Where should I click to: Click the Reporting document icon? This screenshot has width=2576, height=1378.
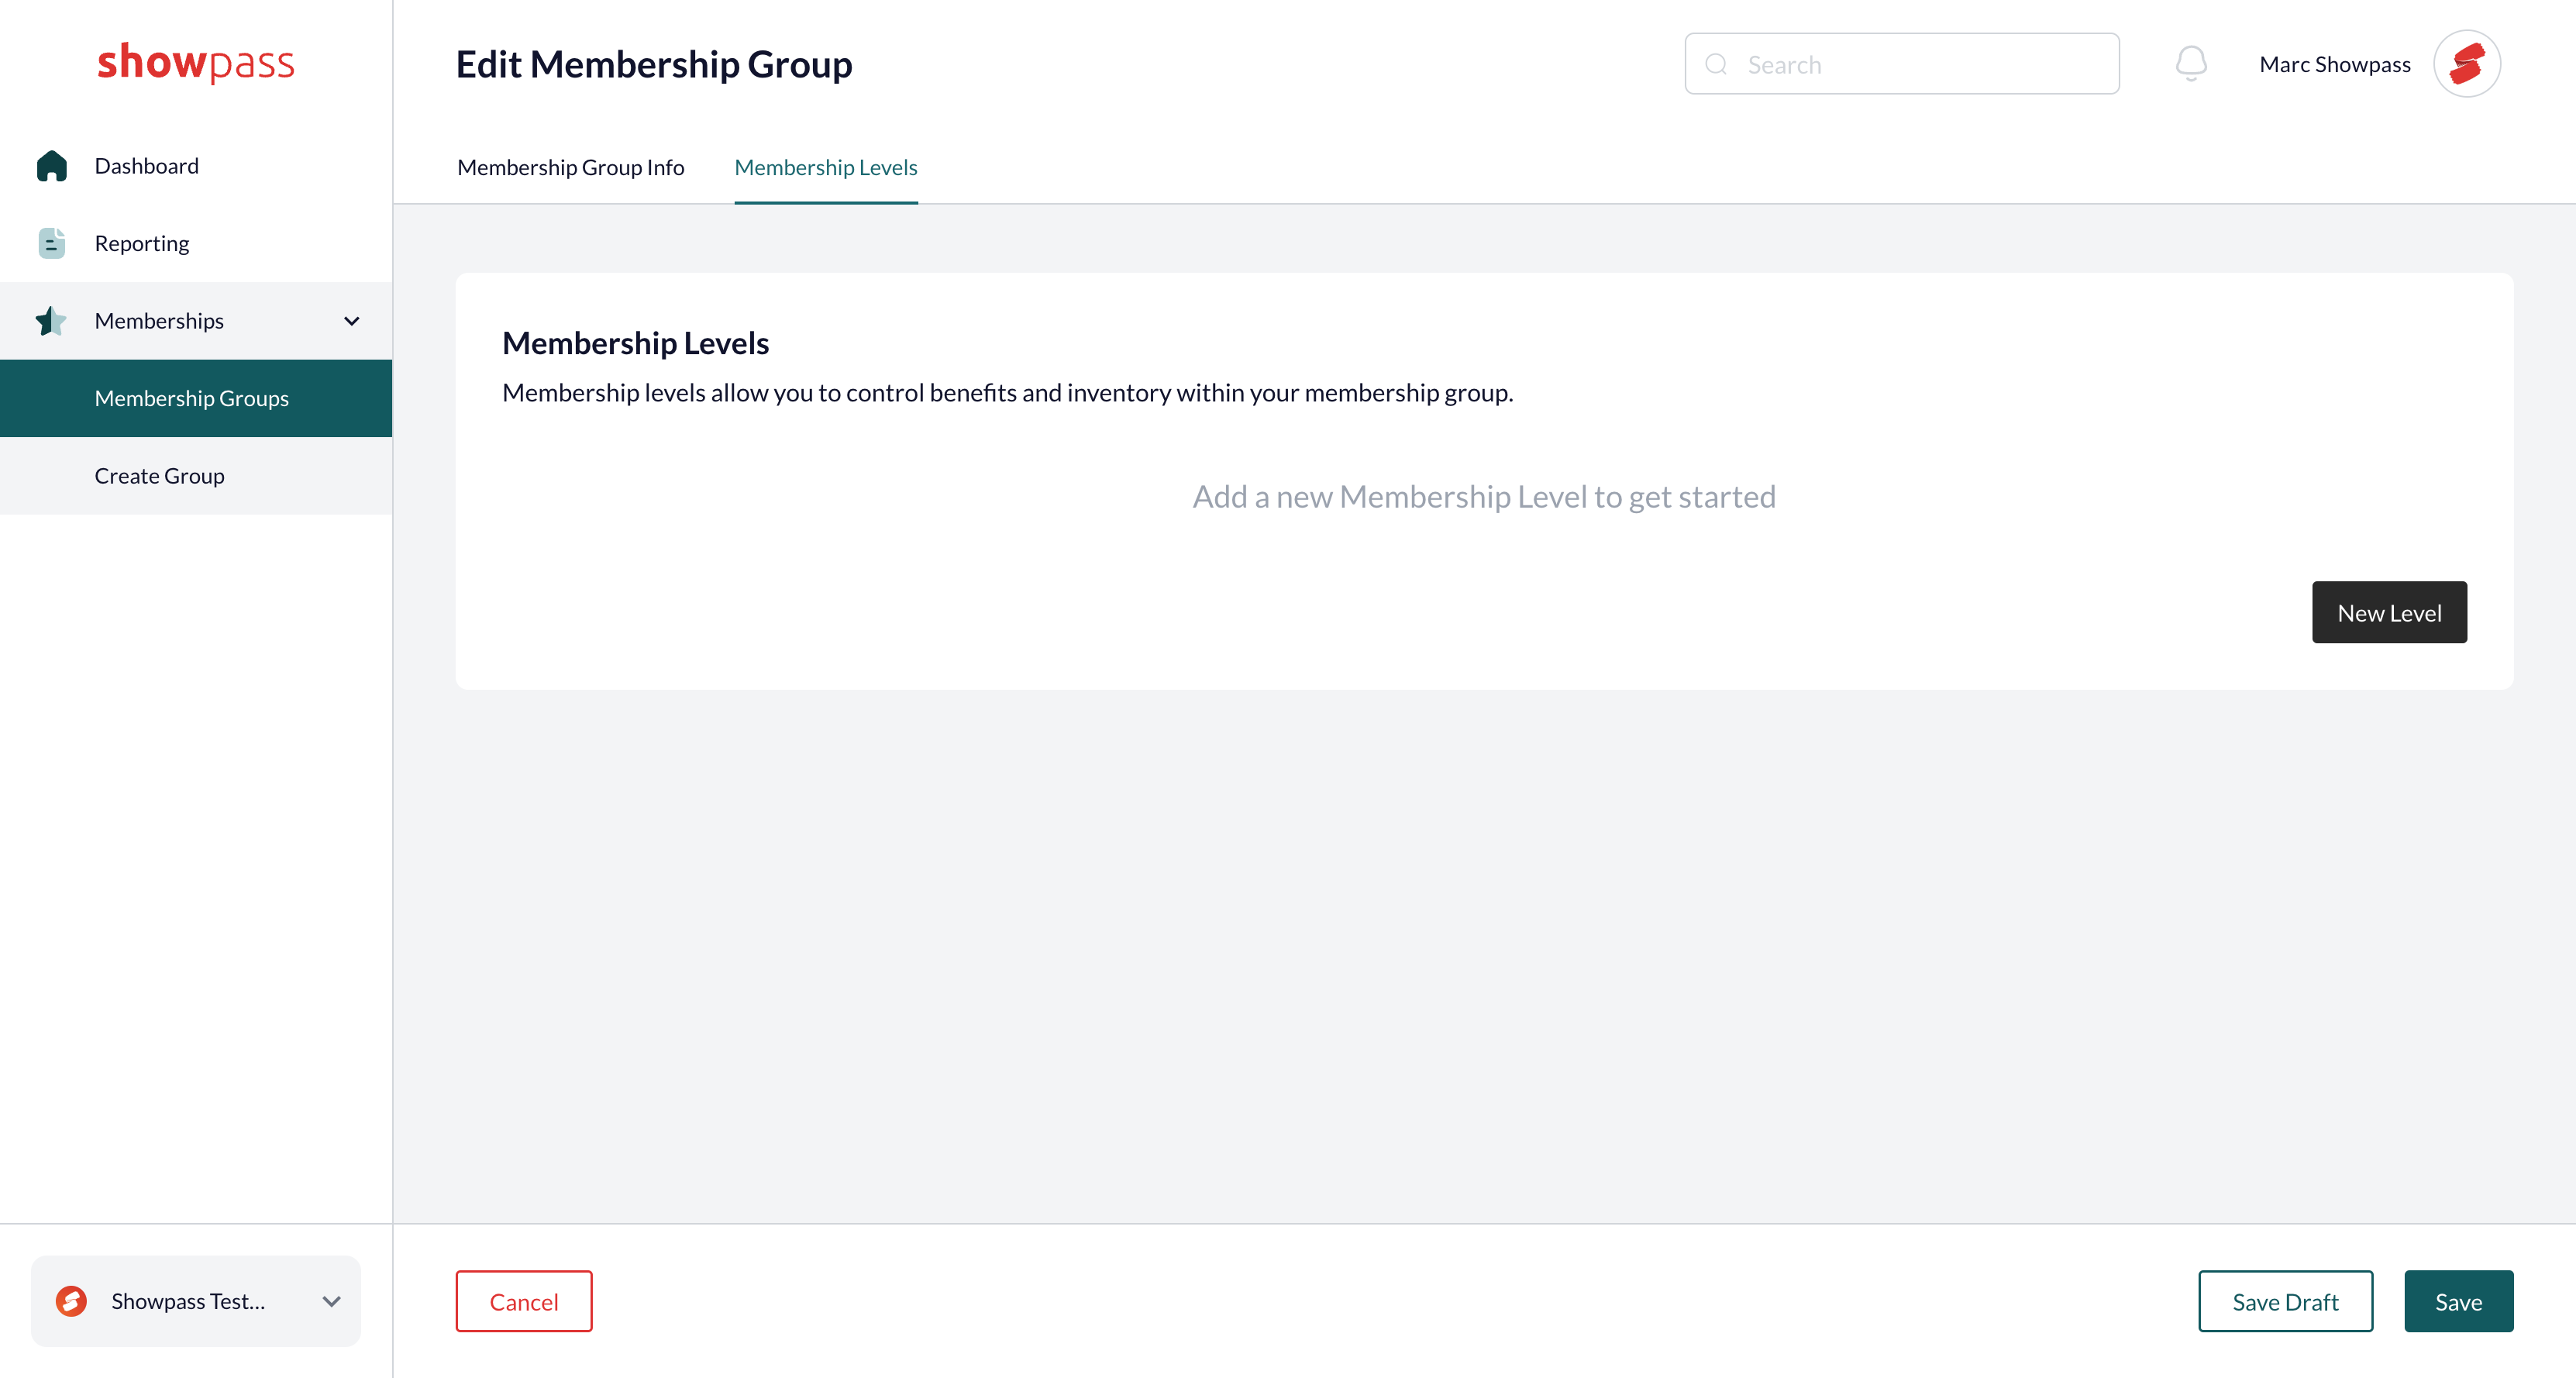(x=51, y=243)
